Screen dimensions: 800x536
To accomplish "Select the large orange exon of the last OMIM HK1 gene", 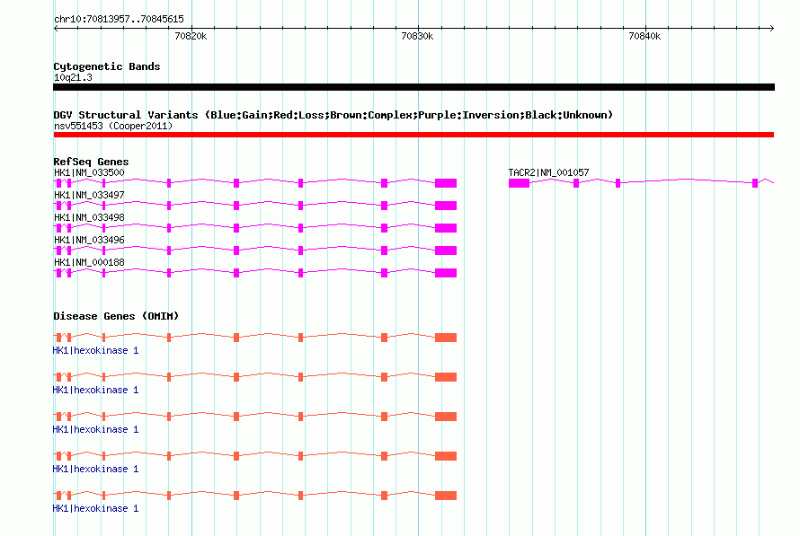I will (446, 496).
